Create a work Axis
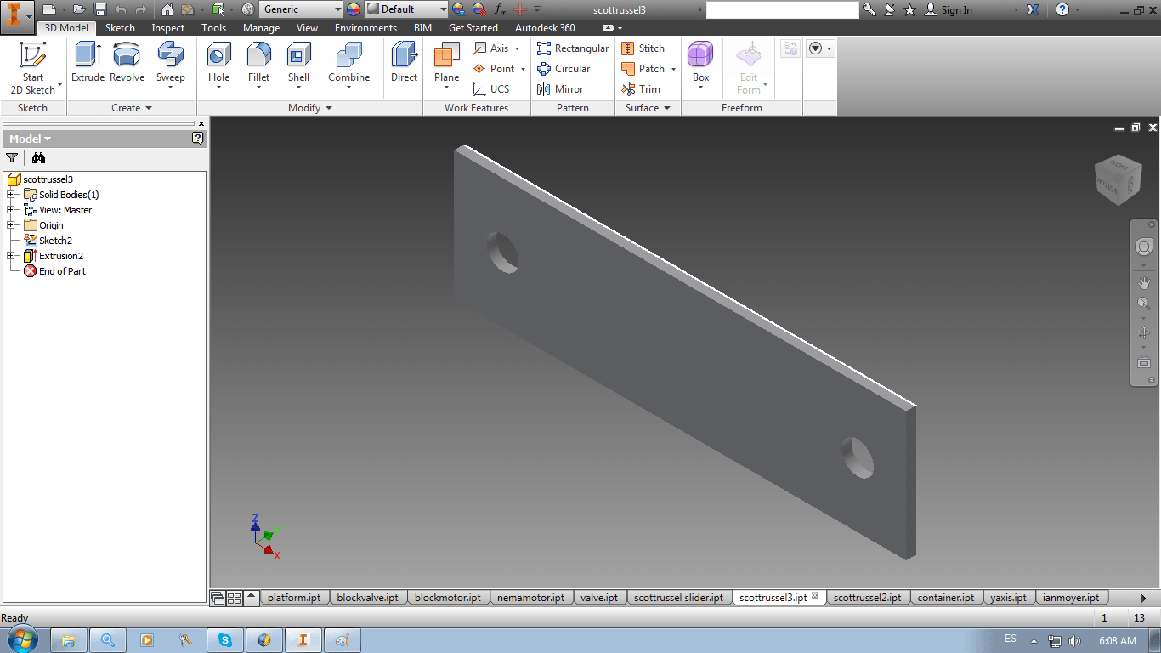Image resolution: width=1161 pixels, height=653 pixels. [x=496, y=48]
